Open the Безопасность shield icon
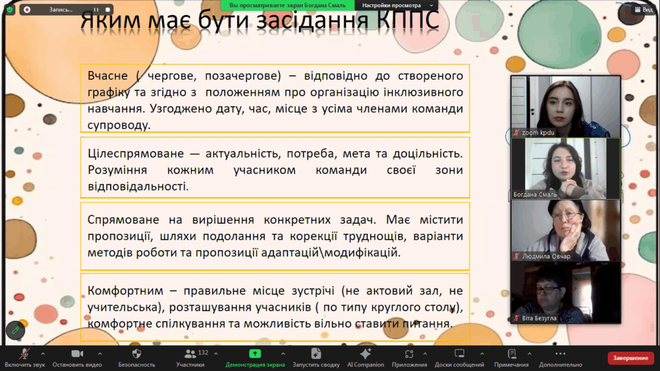This screenshot has height=371, width=660. (x=136, y=354)
